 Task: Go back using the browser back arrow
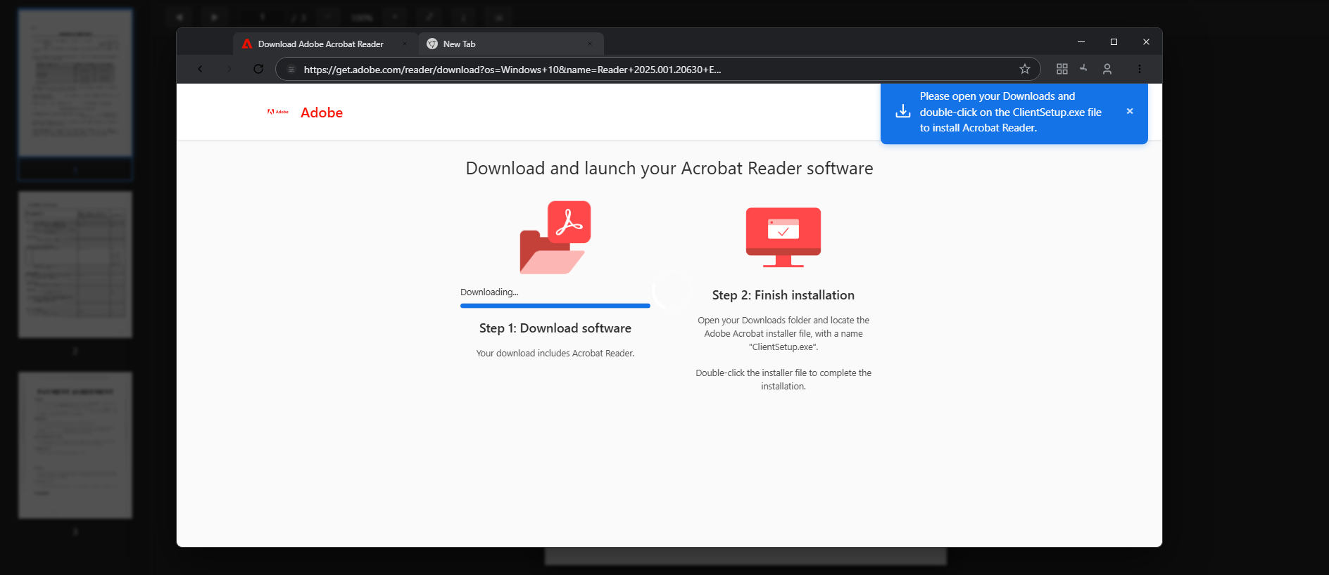(x=200, y=69)
